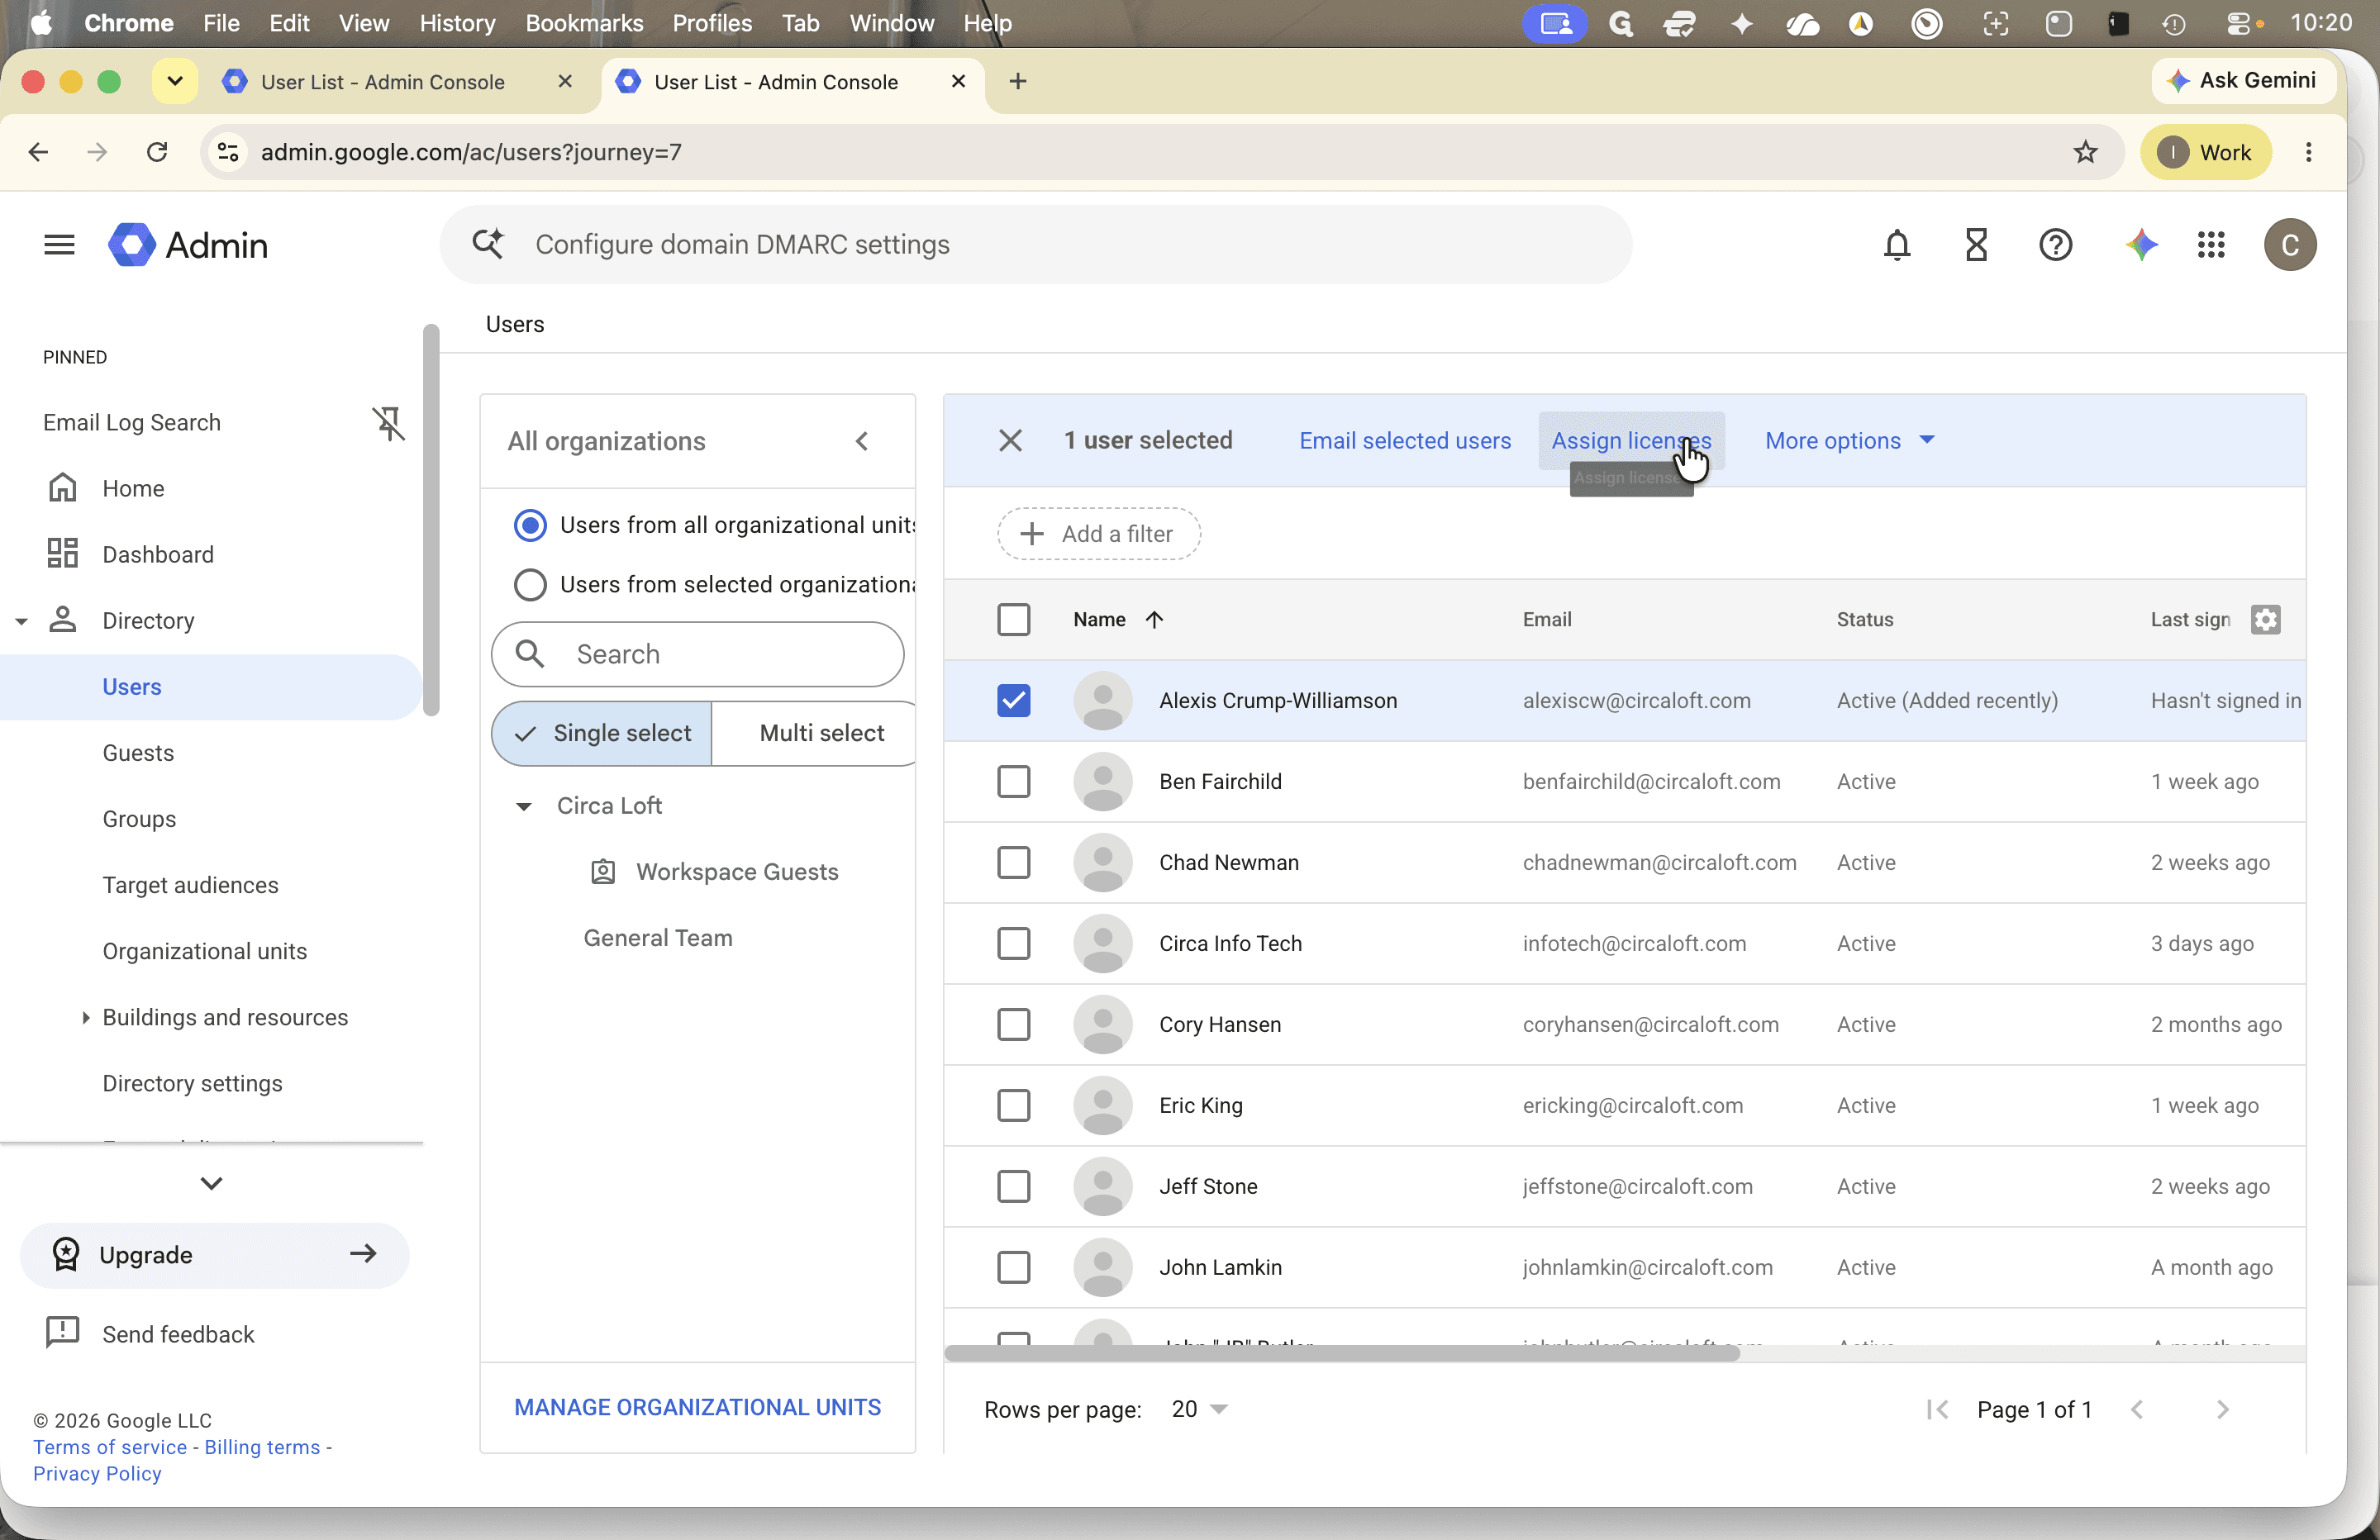
Task: Click Manage Organizational Units link
Action: [x=697, y=1408]
